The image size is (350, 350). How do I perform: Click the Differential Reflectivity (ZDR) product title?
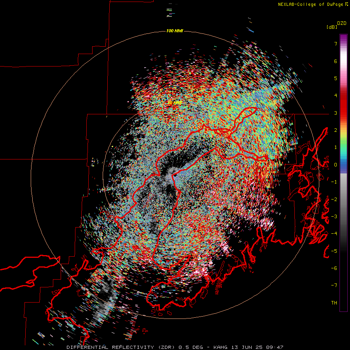click(121, 347)
